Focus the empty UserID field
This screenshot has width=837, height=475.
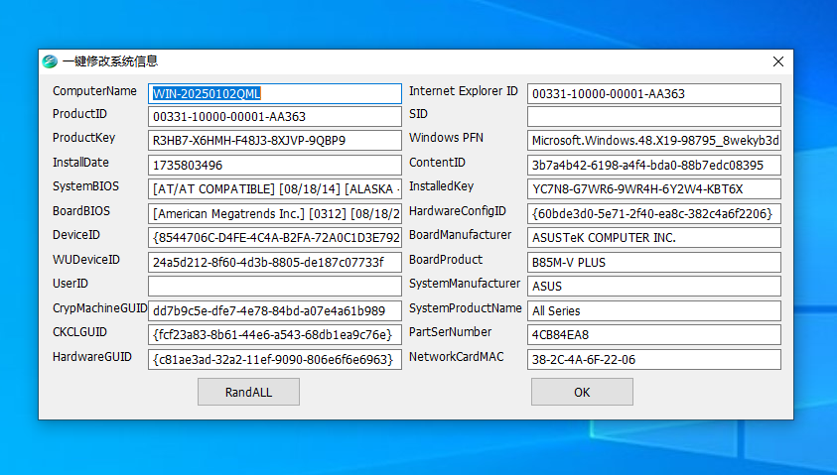click(x=275, y=286)
